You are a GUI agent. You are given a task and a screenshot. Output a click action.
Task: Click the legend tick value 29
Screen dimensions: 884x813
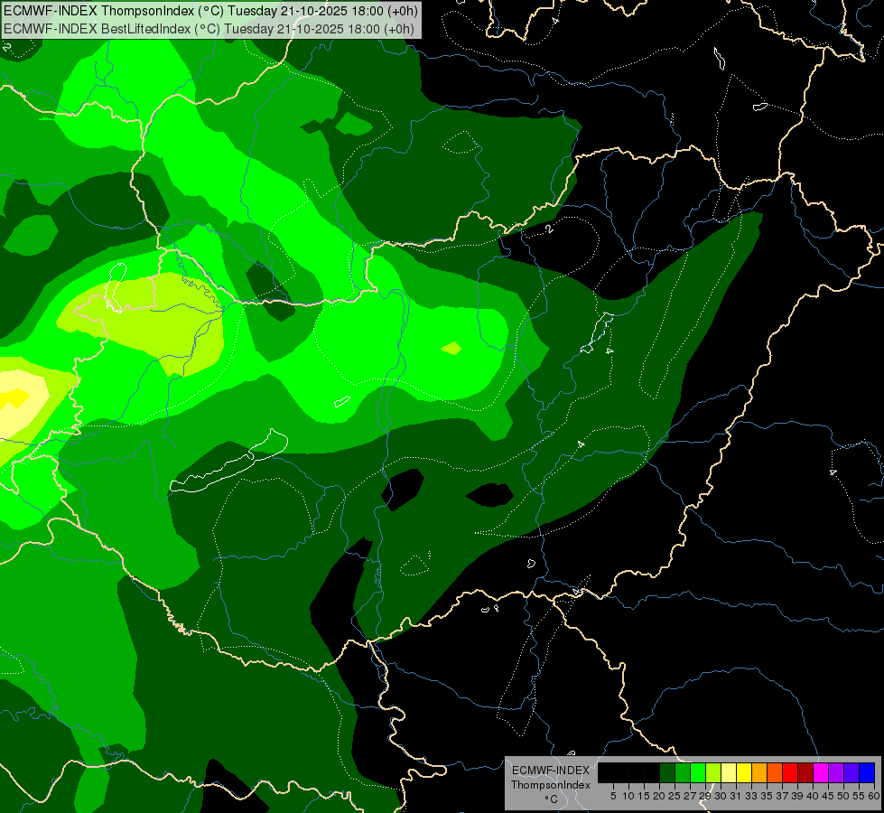pos(705,796)
